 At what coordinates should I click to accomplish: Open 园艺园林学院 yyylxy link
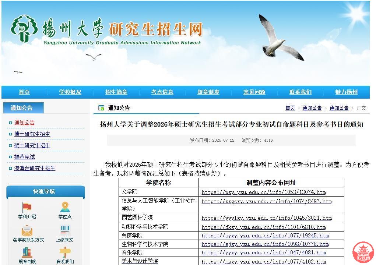click(x=266, y=218)
